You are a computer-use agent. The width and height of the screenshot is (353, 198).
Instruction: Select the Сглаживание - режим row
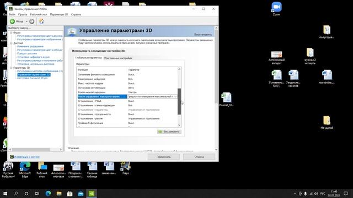pyautogui.click(x=127, y=119)
